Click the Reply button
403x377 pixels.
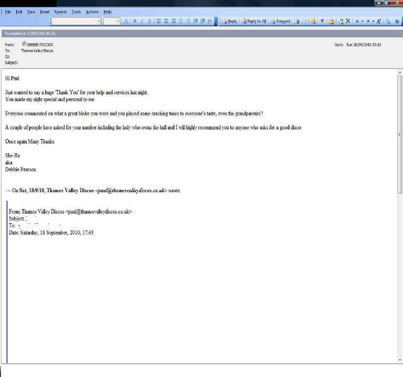(x=229, y=21)
